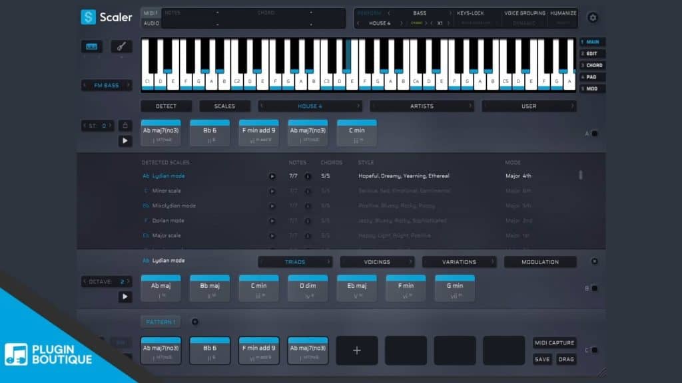Turn on HUMANIZE

563,13
